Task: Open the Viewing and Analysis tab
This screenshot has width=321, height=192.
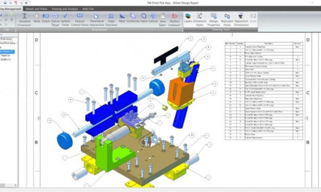Action: (65, 9)
